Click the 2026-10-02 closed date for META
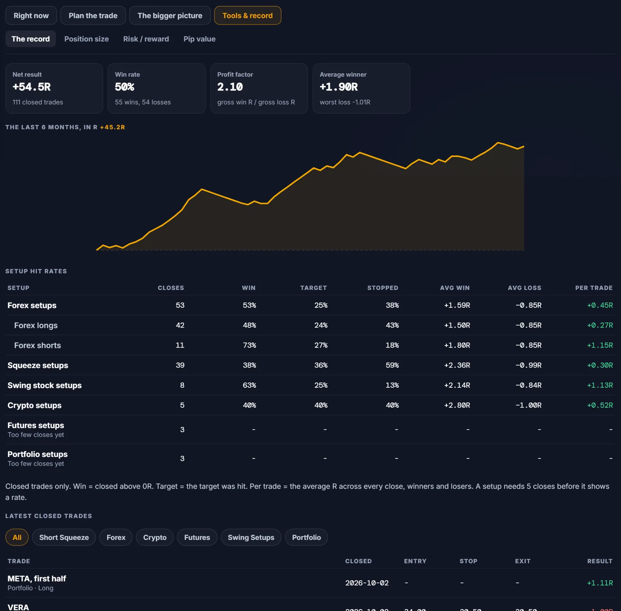621x611 pixels. pyautogui.click(x=367, y=583)
